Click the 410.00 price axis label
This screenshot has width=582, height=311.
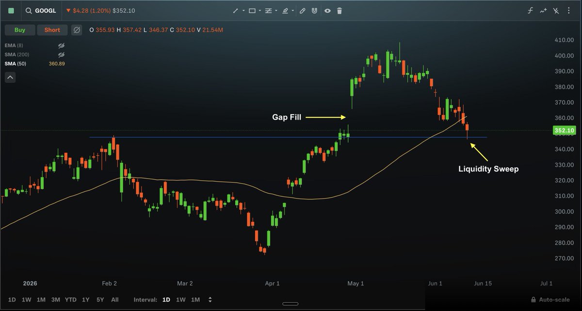coord(563,40)
